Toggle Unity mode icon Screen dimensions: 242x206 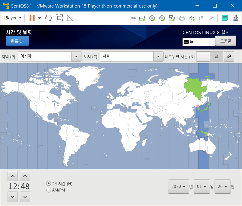coord(70,18)
